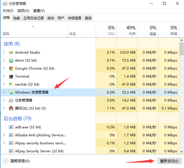Open the 查看(V) menu
This screenshot has height=168, width=184.
39,11
